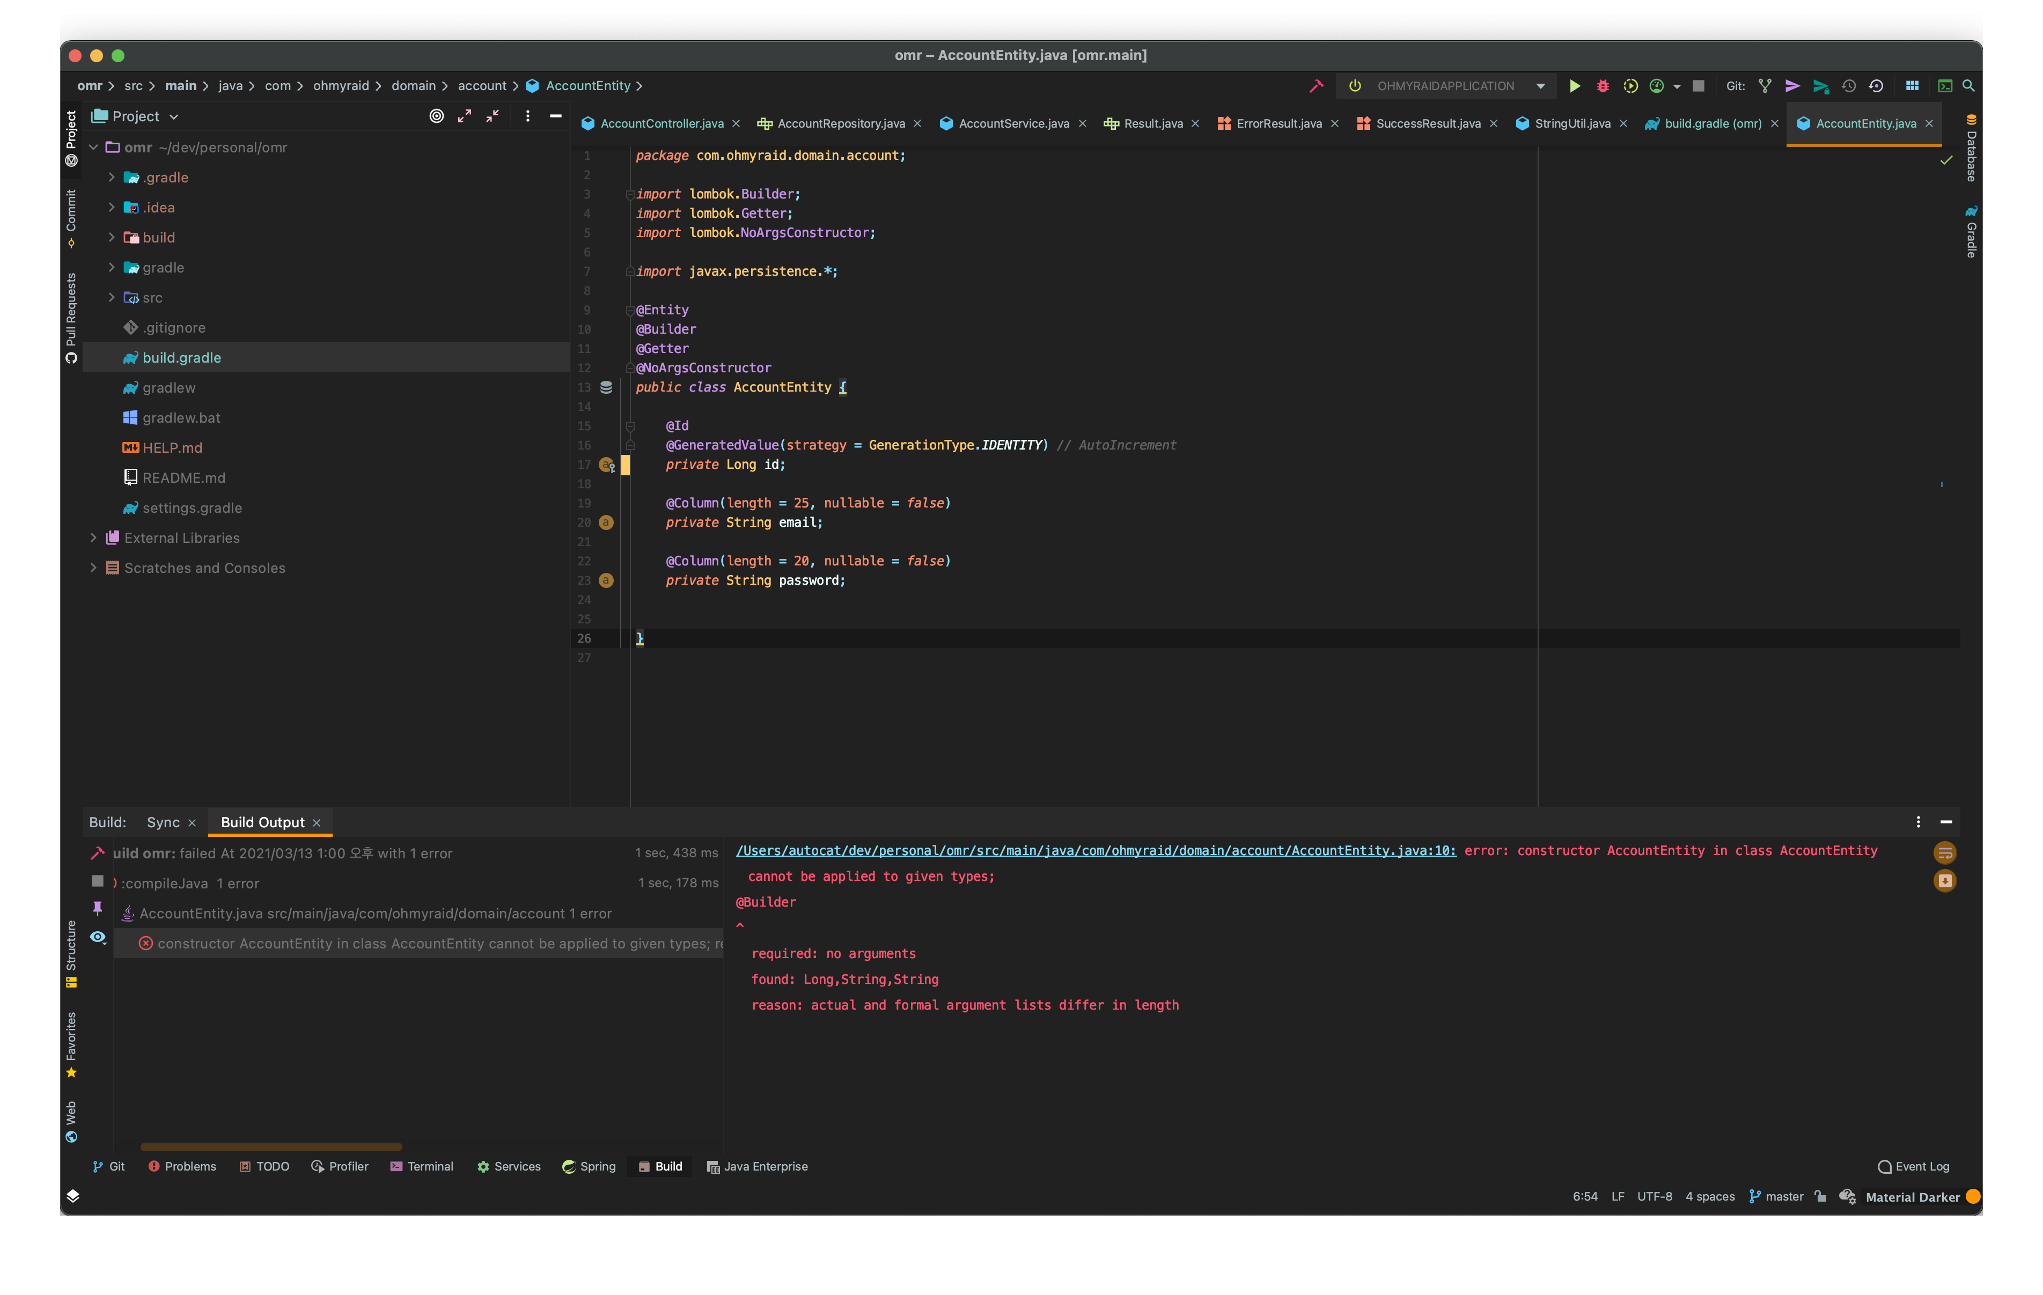Toggle soft-wrap icon in build output
Screen dimensions: 2043x1295
(1945, 852)
